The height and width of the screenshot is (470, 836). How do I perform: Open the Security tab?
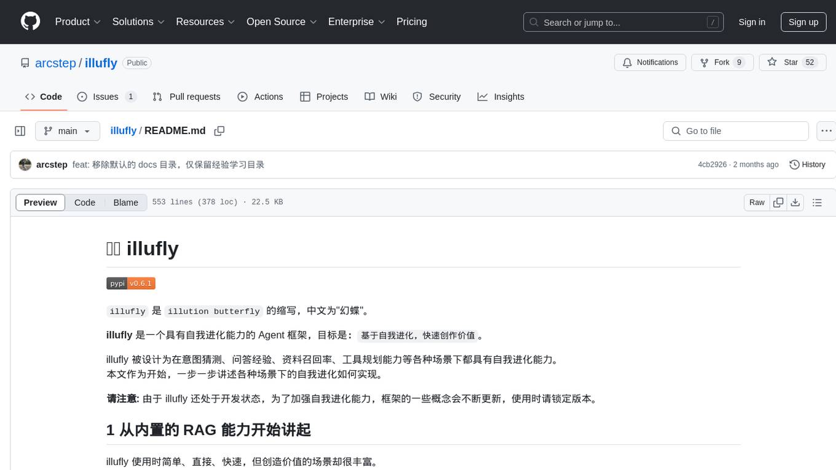coord(436,97)
